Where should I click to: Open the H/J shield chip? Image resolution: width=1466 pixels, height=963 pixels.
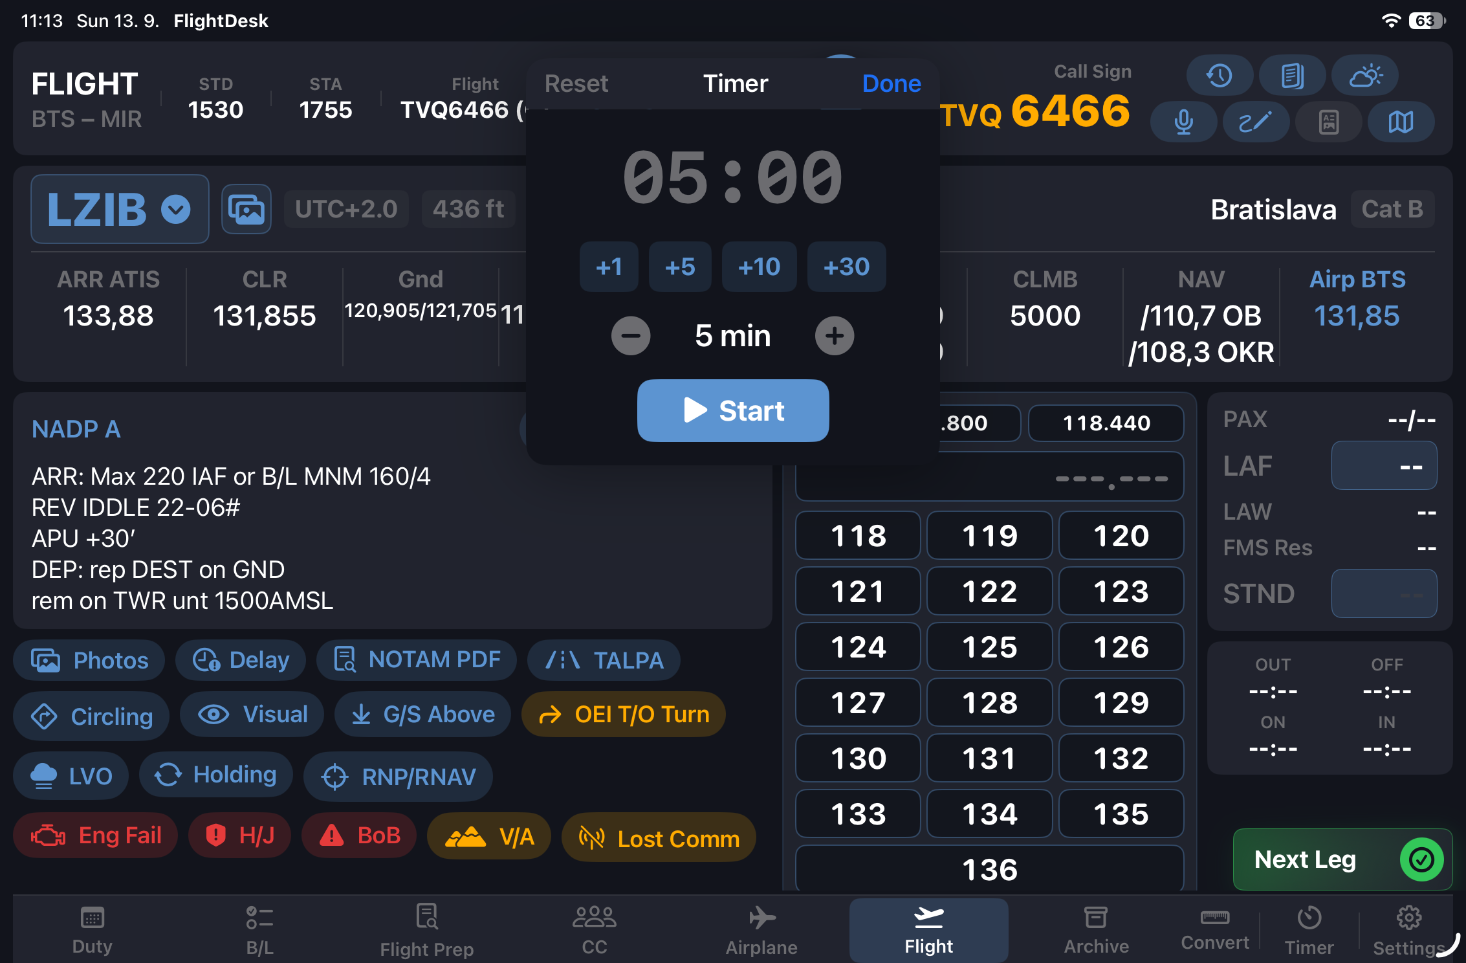tap(239, 836)
